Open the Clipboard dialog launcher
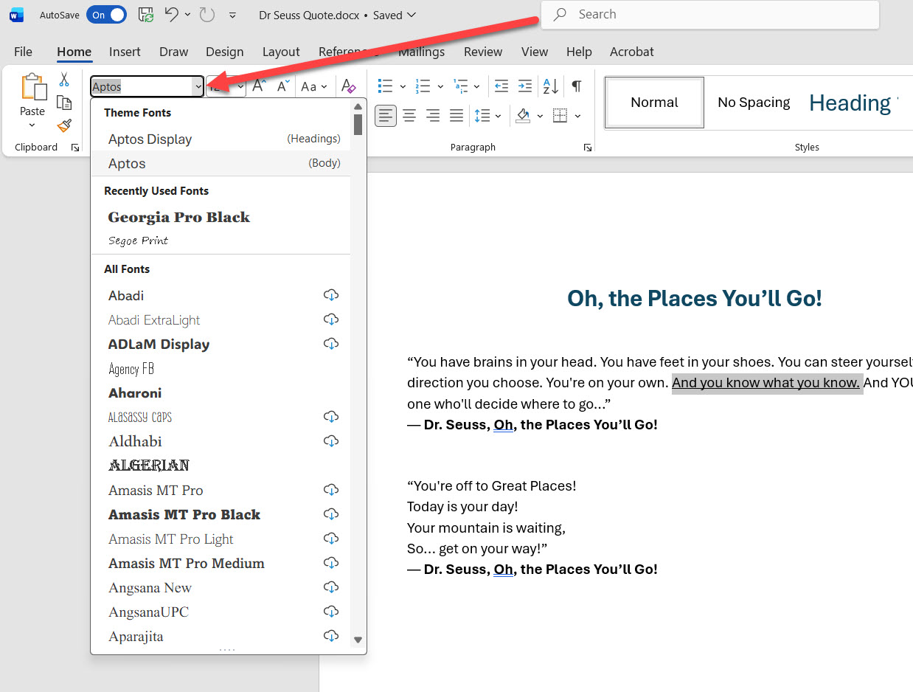 75,148
